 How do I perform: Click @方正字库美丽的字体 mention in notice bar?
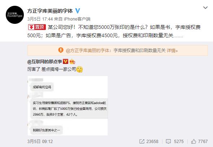pyautogui.click(x=88, y=51)
